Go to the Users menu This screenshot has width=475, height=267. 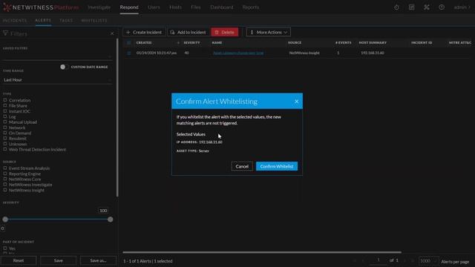point(154,7)
